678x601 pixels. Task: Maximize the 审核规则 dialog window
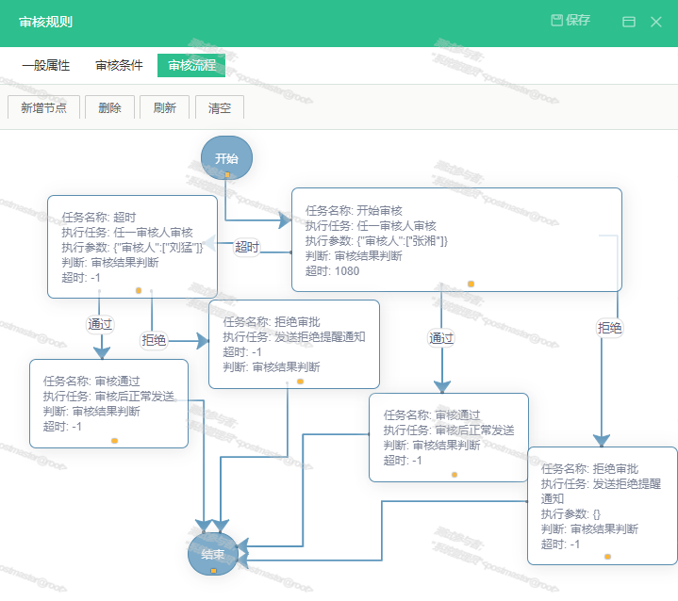pos(629,22)
